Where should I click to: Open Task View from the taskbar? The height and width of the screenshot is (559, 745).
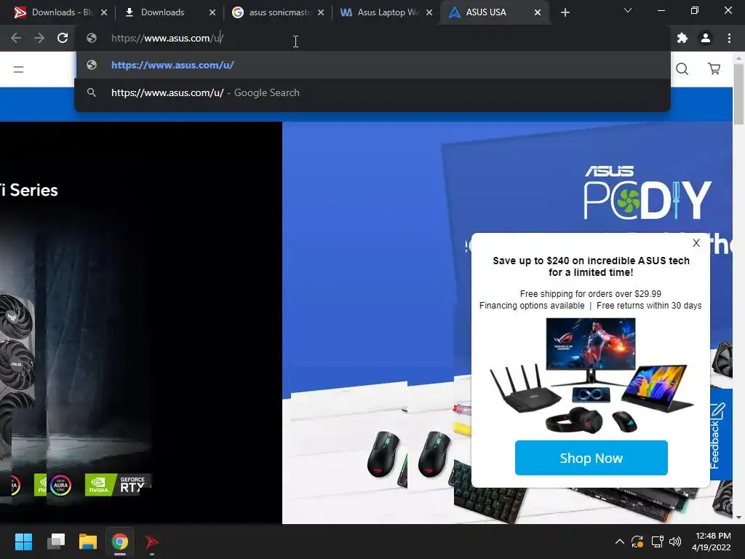point(56,542)
